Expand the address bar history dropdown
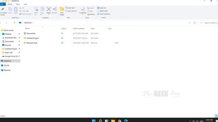 click(x=189, y=23)
